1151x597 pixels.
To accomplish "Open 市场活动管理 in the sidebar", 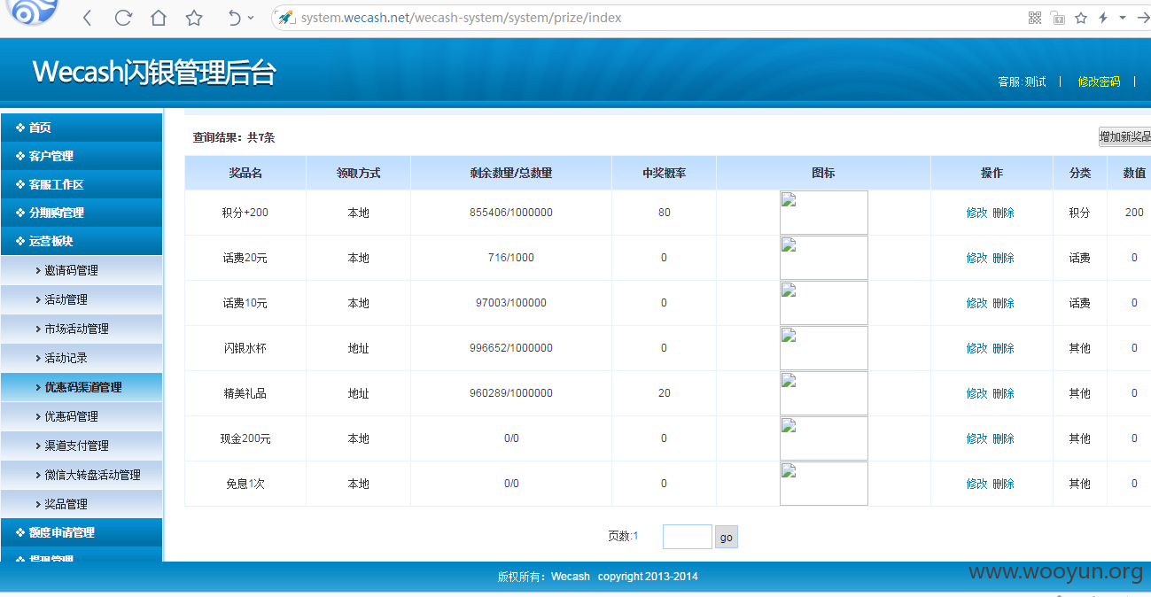I will [82, 329].
